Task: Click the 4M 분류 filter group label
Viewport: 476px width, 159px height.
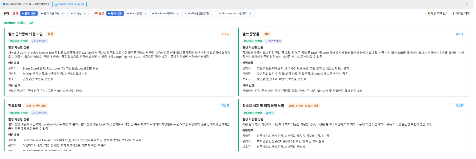Action: 99,13
